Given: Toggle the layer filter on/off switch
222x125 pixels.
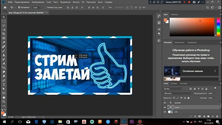Looking at the screenshot, I should (215, 89).
